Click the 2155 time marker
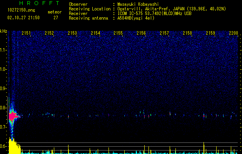 point(118,33)
